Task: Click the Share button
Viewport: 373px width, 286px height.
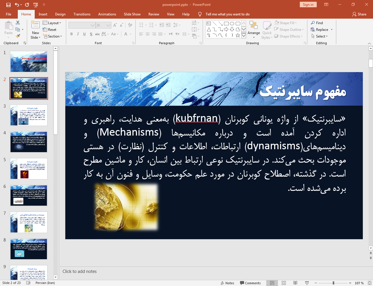Action: (x=359, y=14)
